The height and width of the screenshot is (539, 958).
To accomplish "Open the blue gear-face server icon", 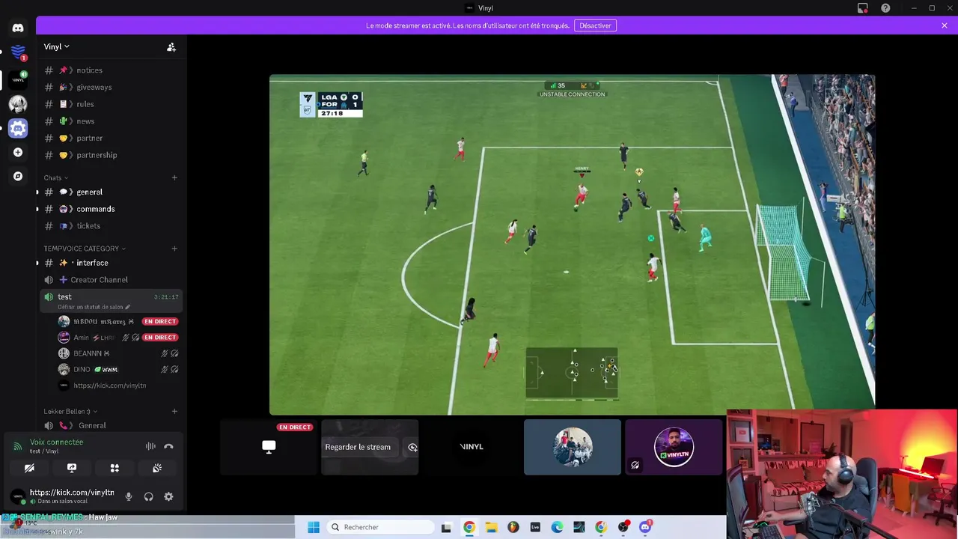I will click(x=18, y=128).
